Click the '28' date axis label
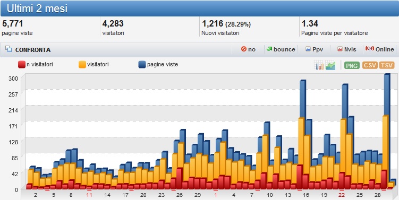The height and width of the screenshot is (200, 399). click(x=378, y=195)
